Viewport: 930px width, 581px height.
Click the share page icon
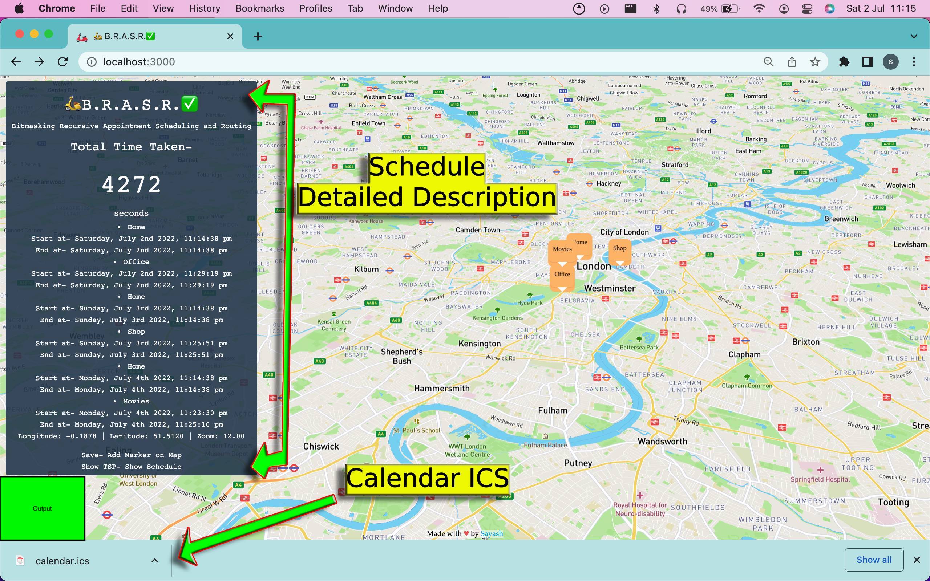(792, 62)
